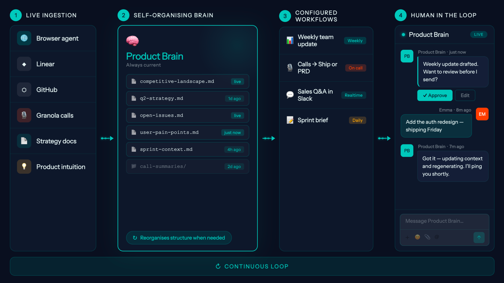The image size is (504, 283).
Task: Click file icon beside q2-strategy.md
Action: pyautogui.click(x=134, y=98)
